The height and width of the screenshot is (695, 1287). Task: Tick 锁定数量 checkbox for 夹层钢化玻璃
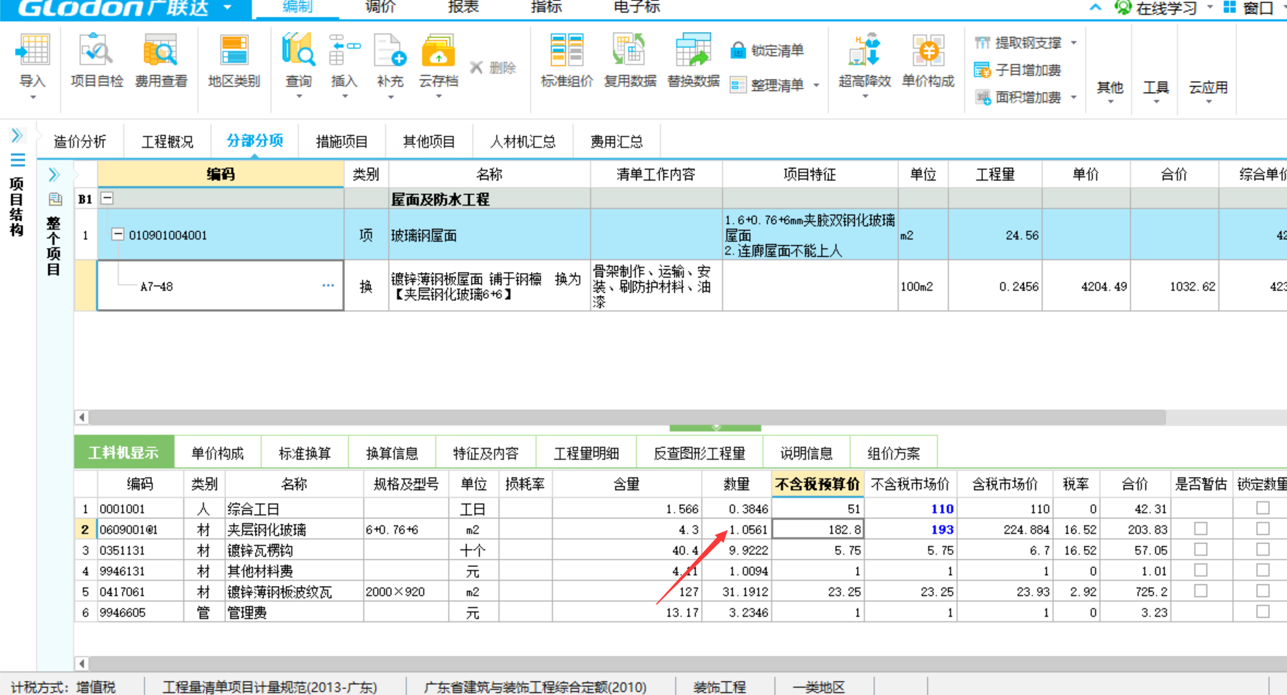click(1263, 529)
